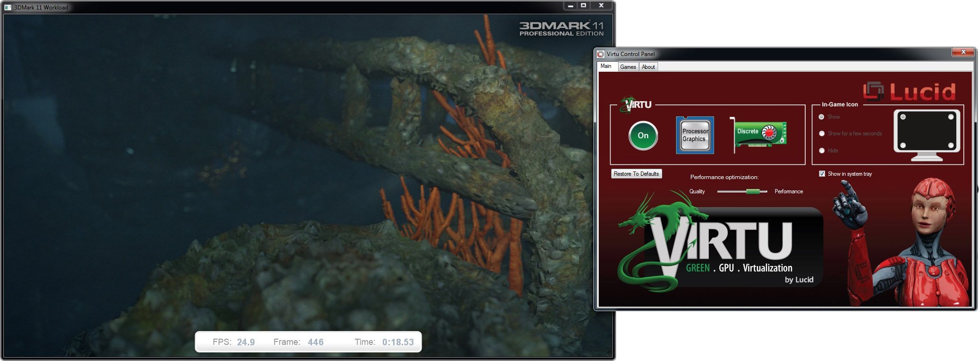Click the Performance optimization slider handle
The height and width of the screenshot is (361, 979).
tap(753, 191)
